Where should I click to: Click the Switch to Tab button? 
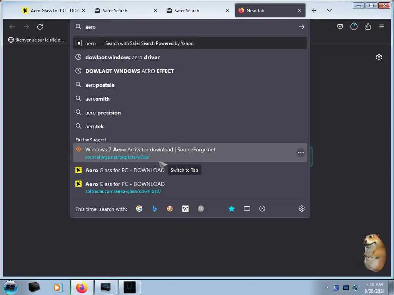tap(184, 170)
